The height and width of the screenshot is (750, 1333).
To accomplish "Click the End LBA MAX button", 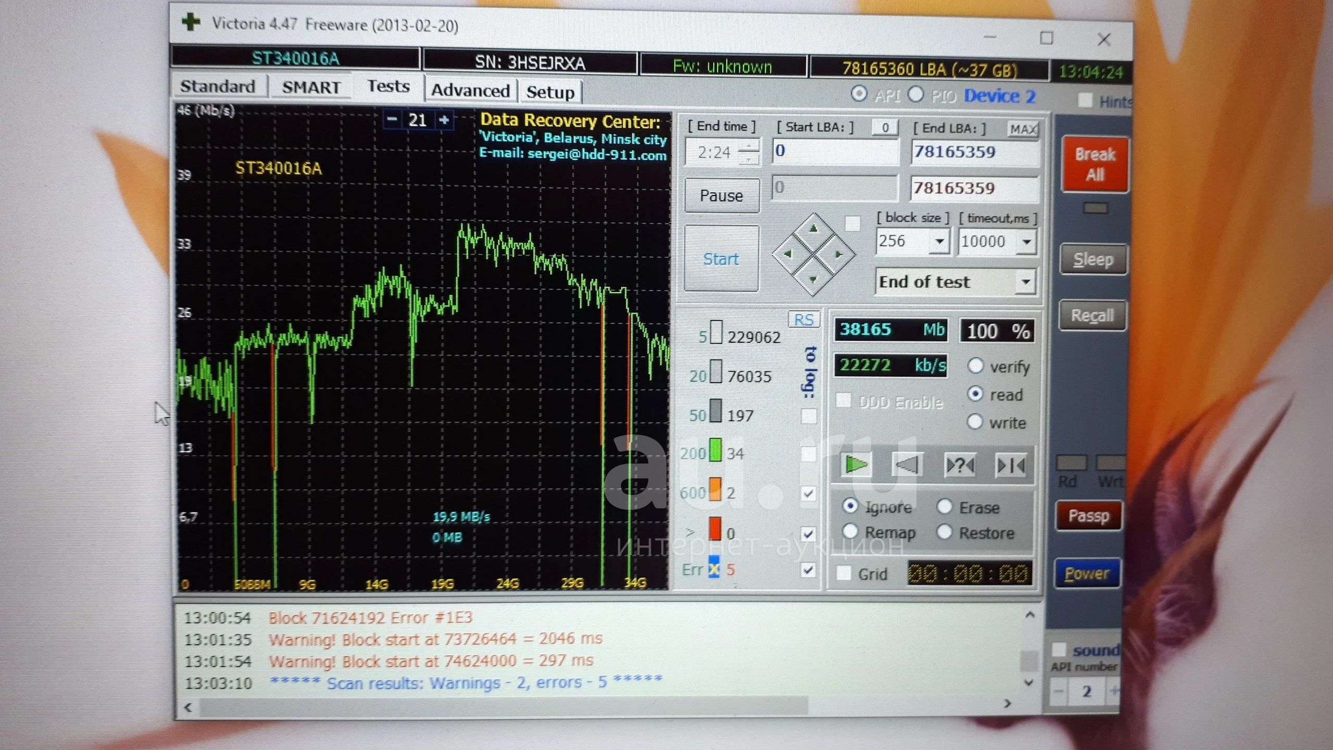I will coord(1023,129).
